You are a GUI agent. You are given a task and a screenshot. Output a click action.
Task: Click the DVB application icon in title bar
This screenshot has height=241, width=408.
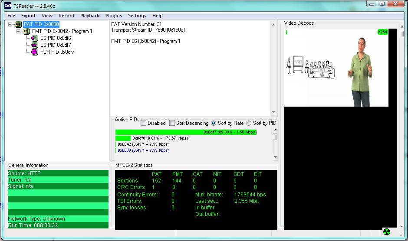coord(7,5)
